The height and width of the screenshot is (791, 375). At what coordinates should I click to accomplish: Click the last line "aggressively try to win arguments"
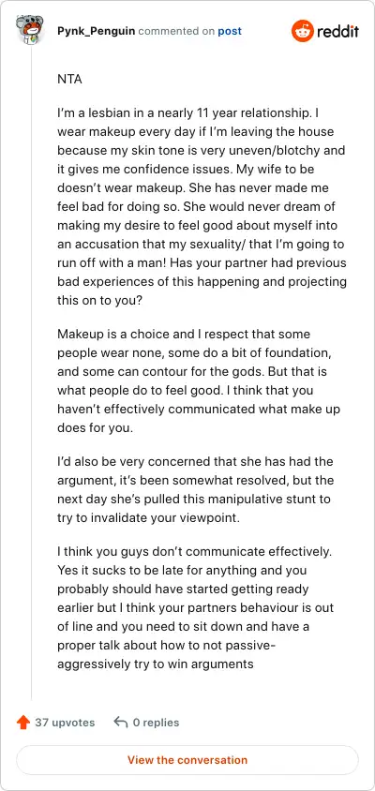click(x=156, y=664)
